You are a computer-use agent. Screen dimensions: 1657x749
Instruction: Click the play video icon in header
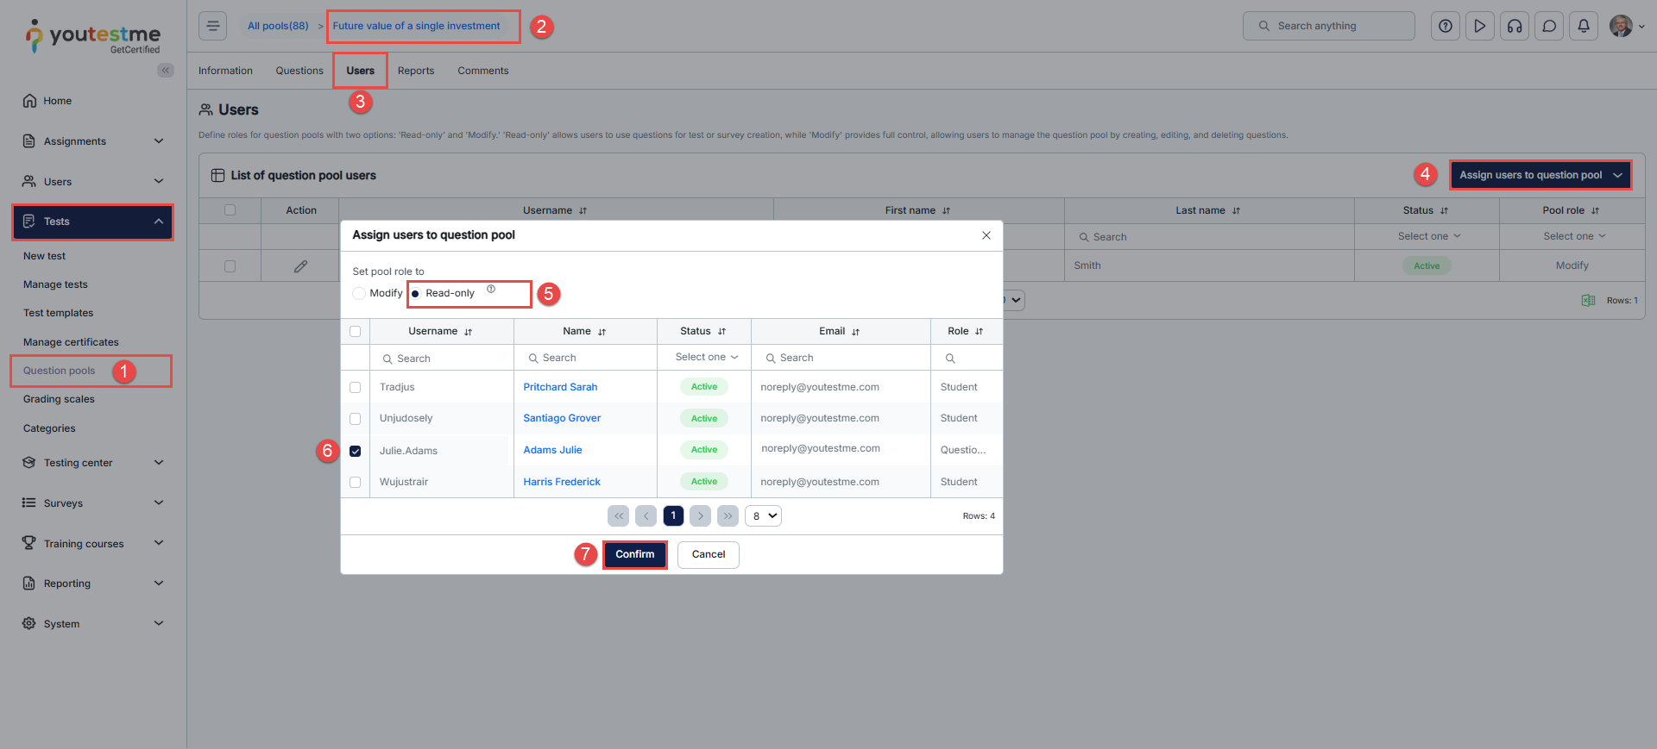1480,26
